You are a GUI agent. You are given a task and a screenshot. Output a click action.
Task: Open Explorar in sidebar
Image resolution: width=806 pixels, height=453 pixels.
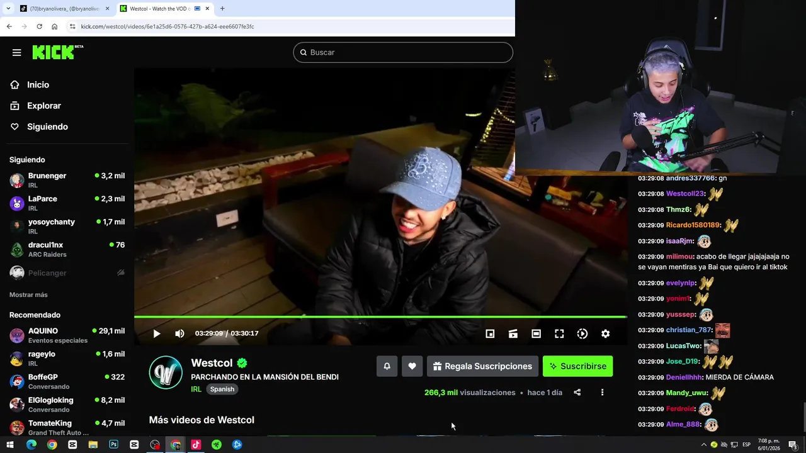coord(43,106)
